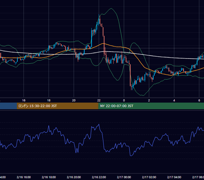Click the '16' hour label on chart axis
The image size is (204, 180).
pyautogui.click(x=24, y=100)
